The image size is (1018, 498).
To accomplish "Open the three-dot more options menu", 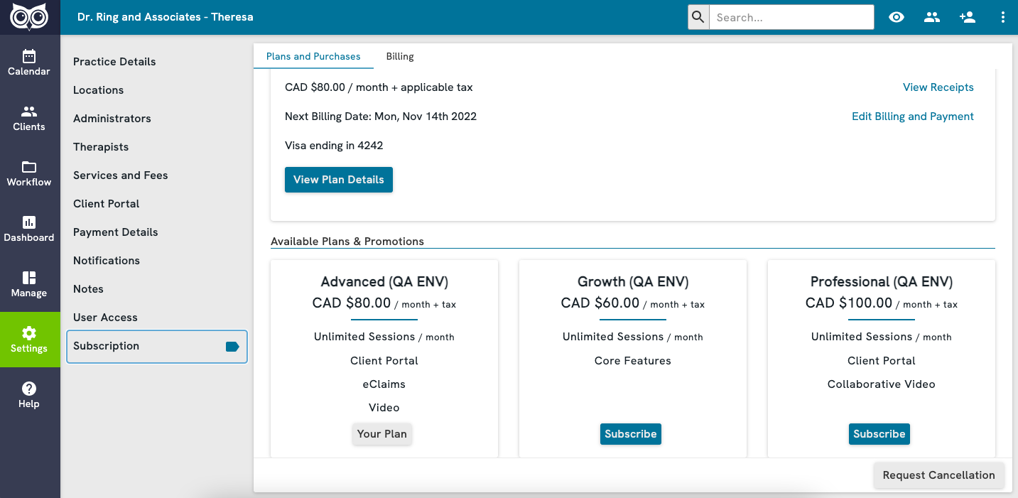I will pyautogui.click(x=1003, y=17).
